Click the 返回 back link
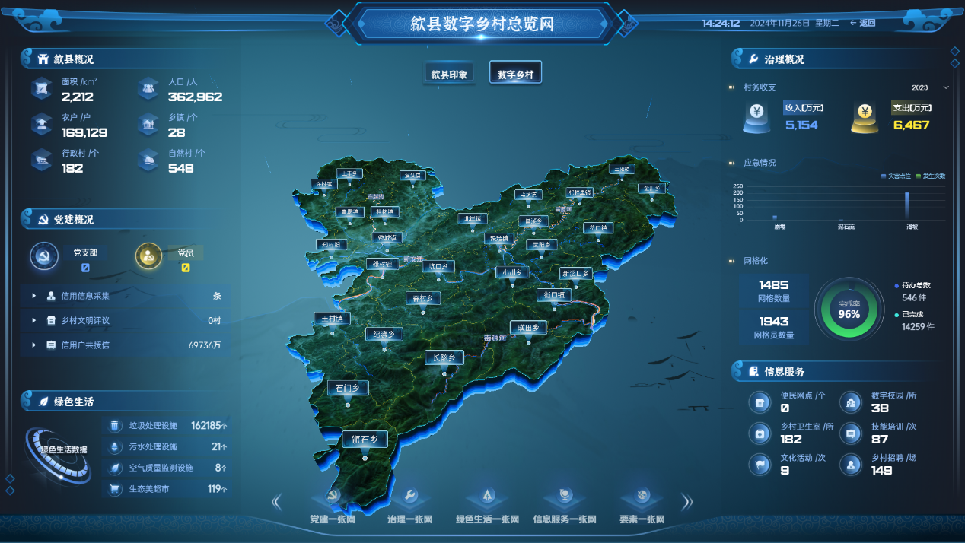965x543 pixels. click(863, 23)
